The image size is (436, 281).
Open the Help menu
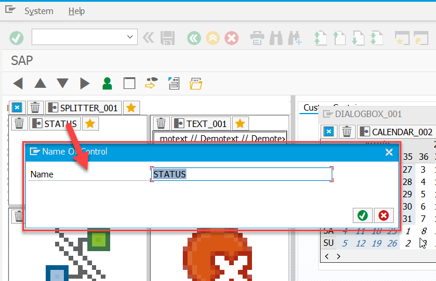[76, 11]
